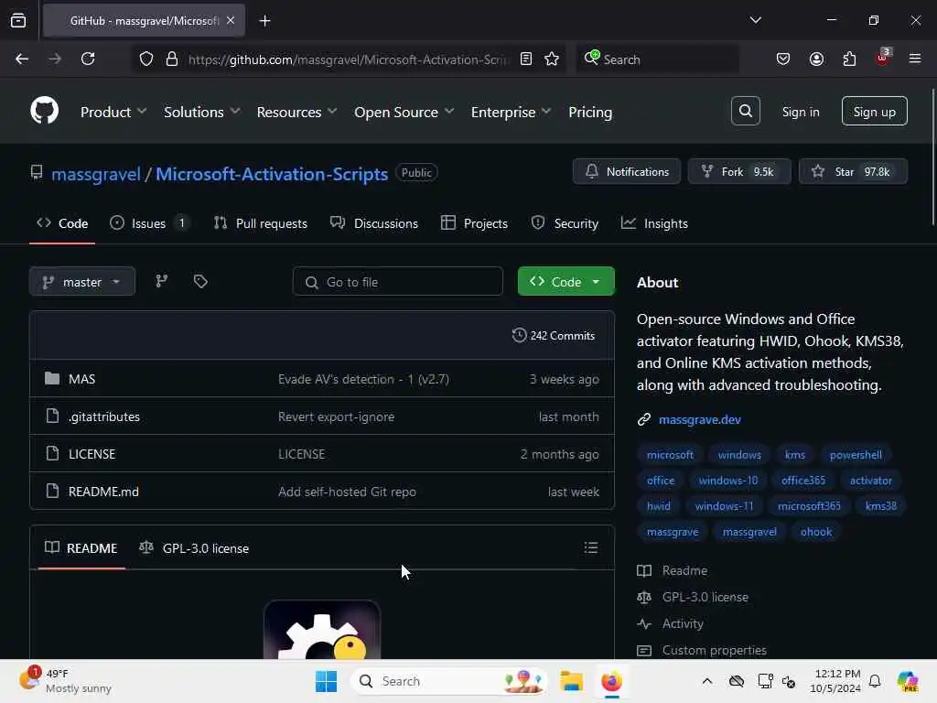Open the Activity link in About sidebar
The height and width of the screenshot is (703, 937).
(x=683, y=623)
